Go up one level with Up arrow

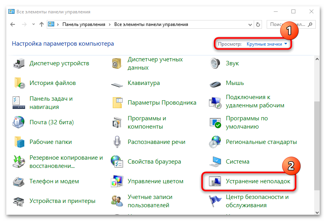click(42, 24)
